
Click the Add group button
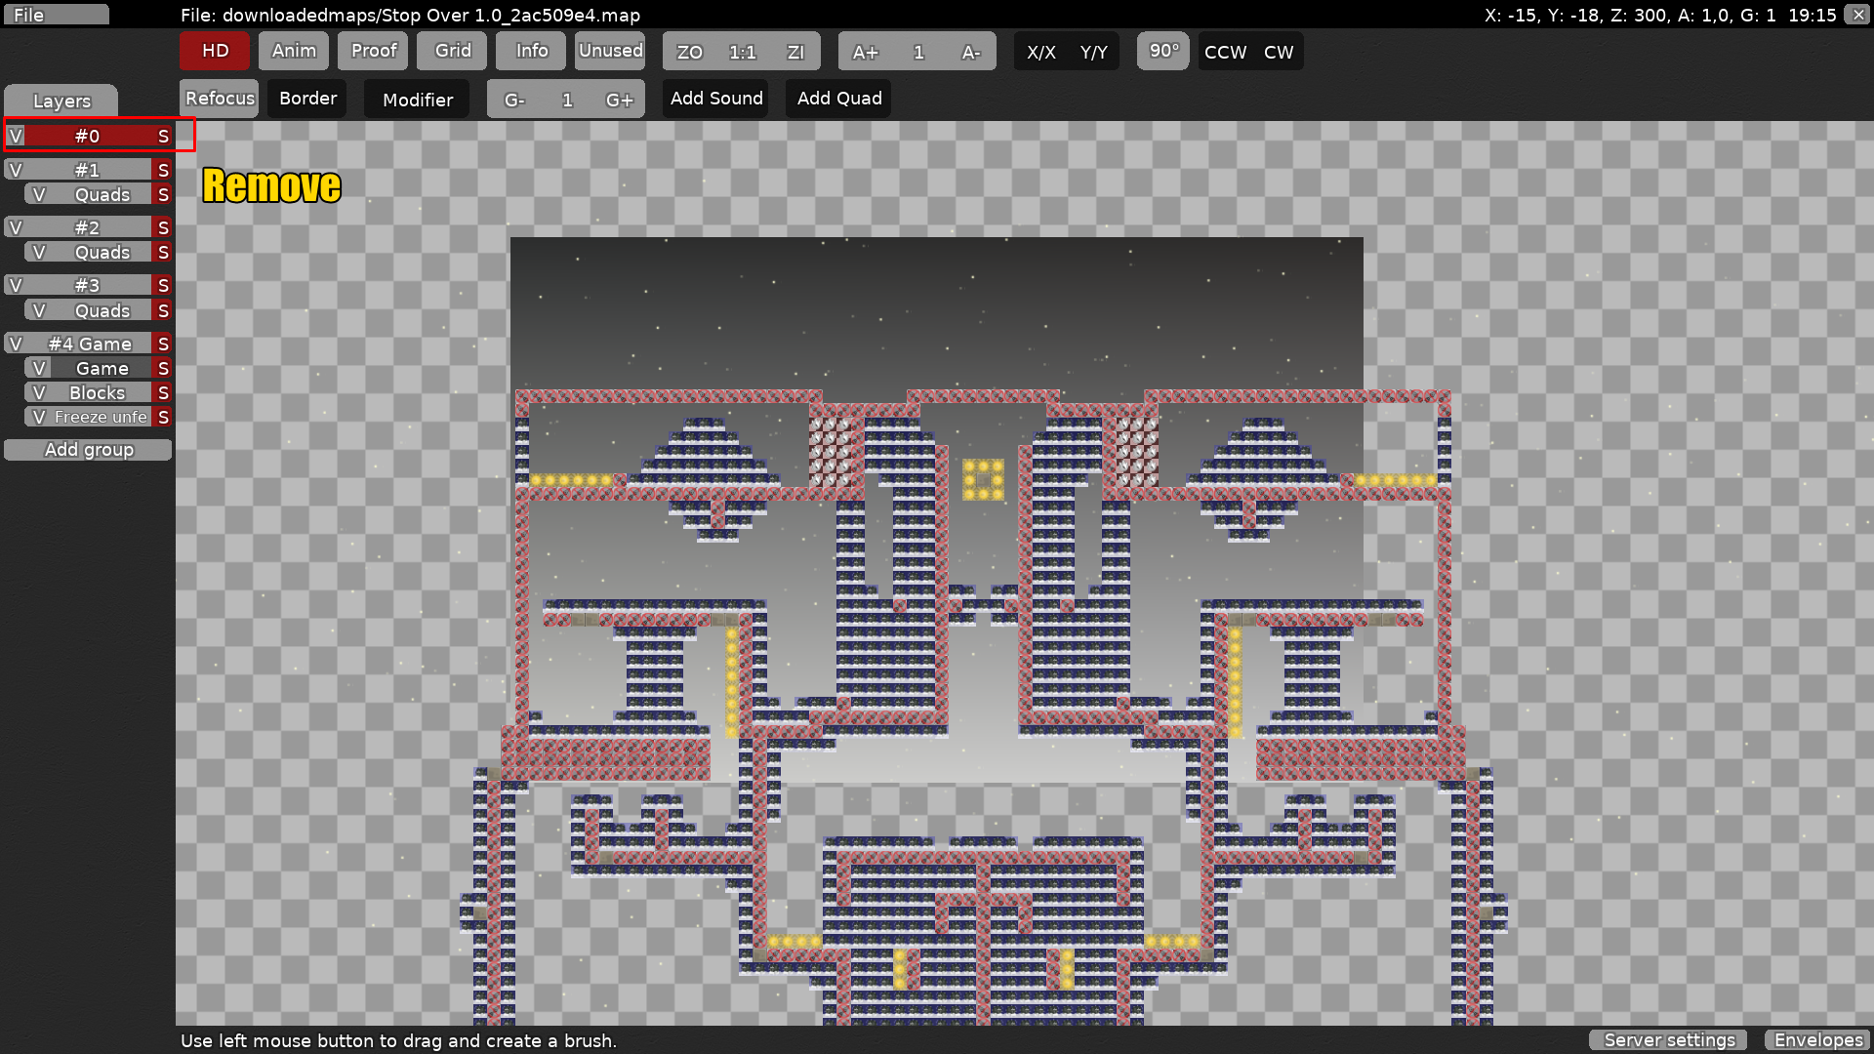[x=88, y=450]
